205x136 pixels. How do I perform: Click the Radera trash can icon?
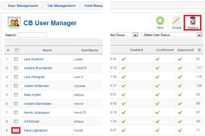click(193, 21)
